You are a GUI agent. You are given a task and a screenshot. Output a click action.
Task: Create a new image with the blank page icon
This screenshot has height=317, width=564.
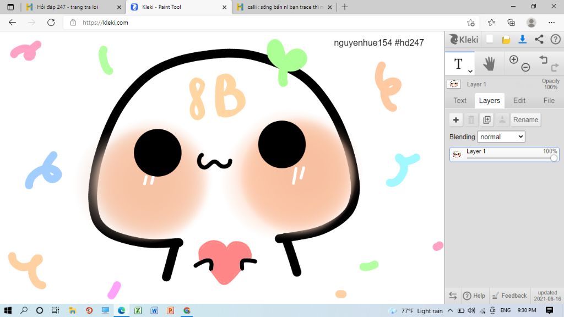490,39
